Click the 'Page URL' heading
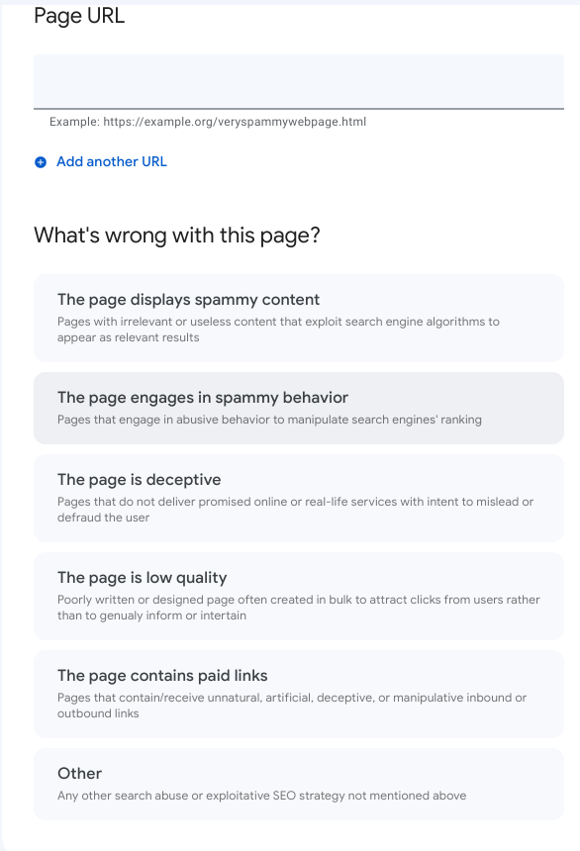The height and width of the screenshot is (851, 580). [x=79, y=15]
